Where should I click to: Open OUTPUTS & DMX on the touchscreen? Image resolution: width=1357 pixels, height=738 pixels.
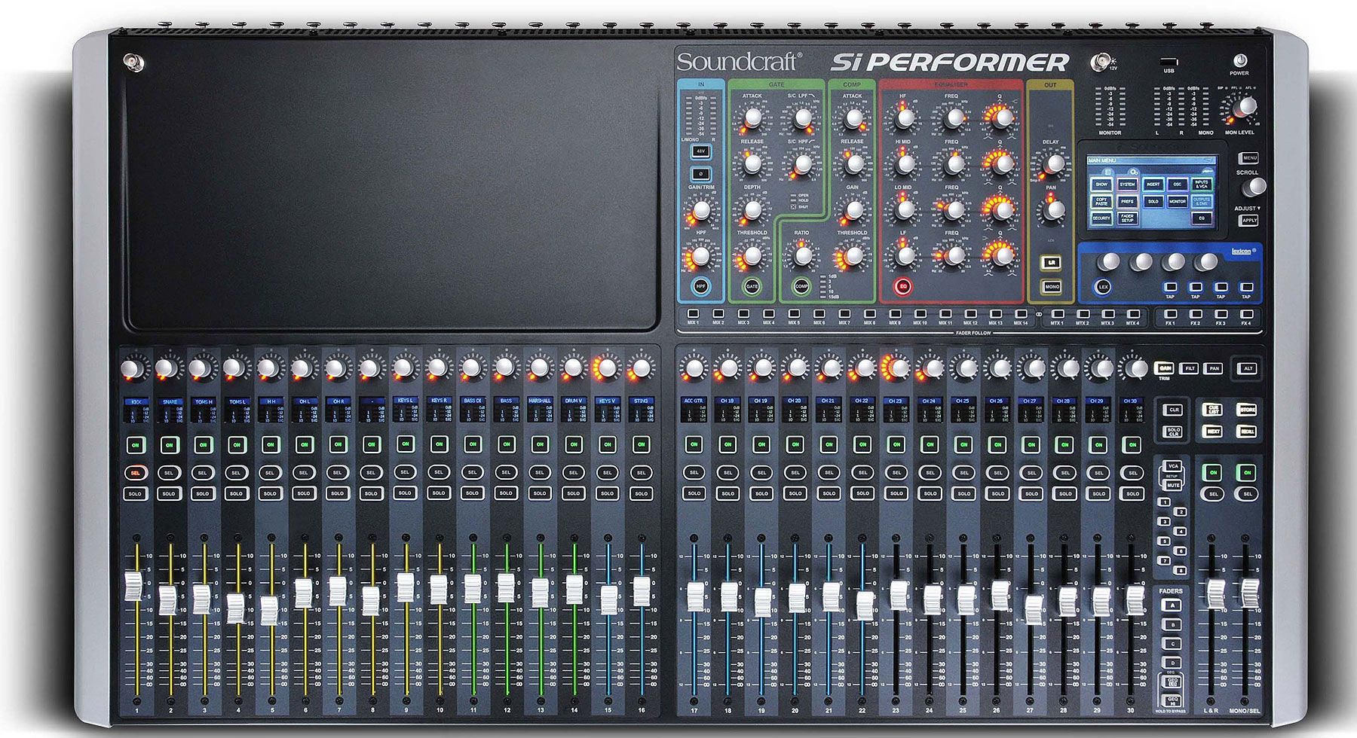(x=1202, y=202)
